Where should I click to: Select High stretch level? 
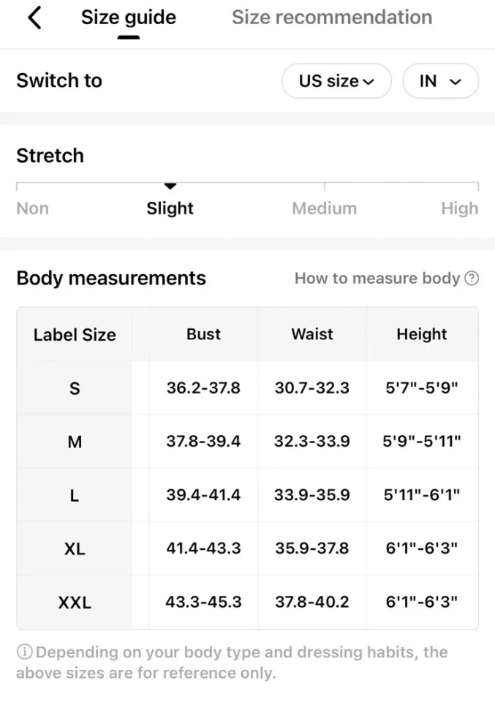click(x=459, y=208)
